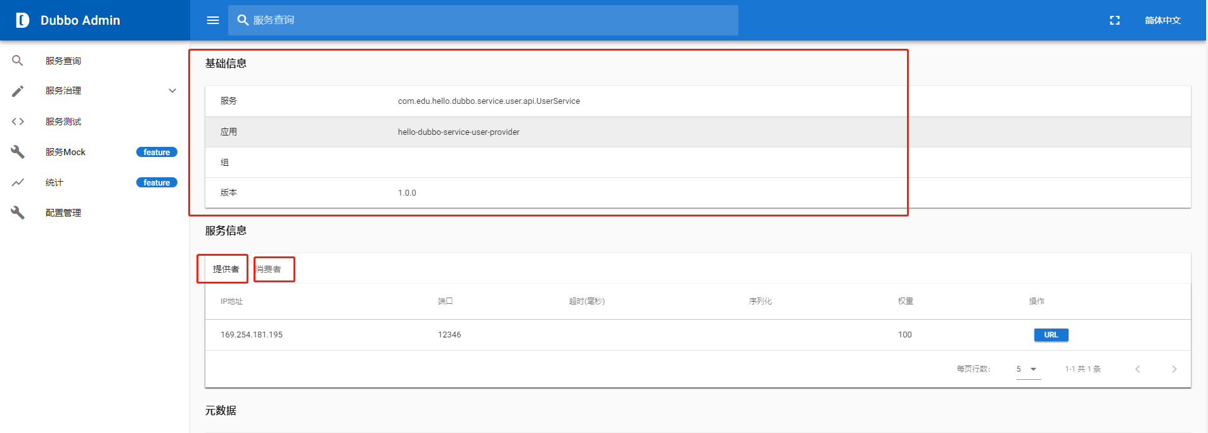Open 服务Mock in the sidebar
The width and height of the screenshot is (1208, 433).
(65, 152)
